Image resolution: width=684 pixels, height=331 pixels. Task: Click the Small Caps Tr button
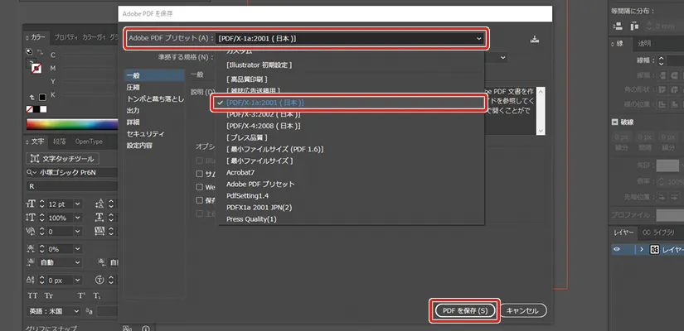pyautogui.click(x=48, y=295)
